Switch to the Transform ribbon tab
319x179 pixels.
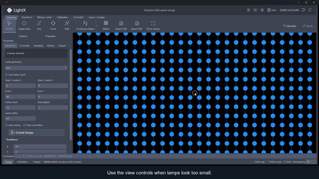(26, 17)
